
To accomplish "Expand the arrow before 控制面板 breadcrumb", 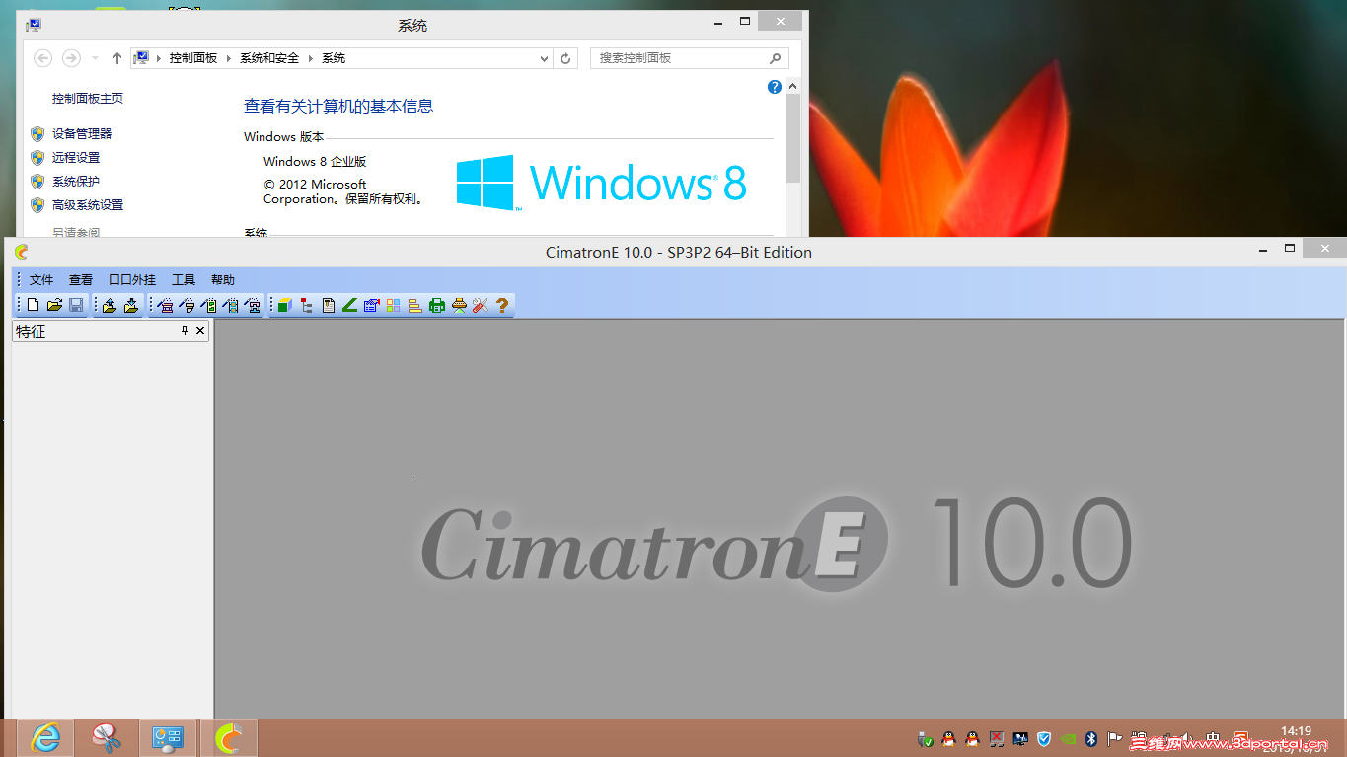I will click(x=159, y=58).
